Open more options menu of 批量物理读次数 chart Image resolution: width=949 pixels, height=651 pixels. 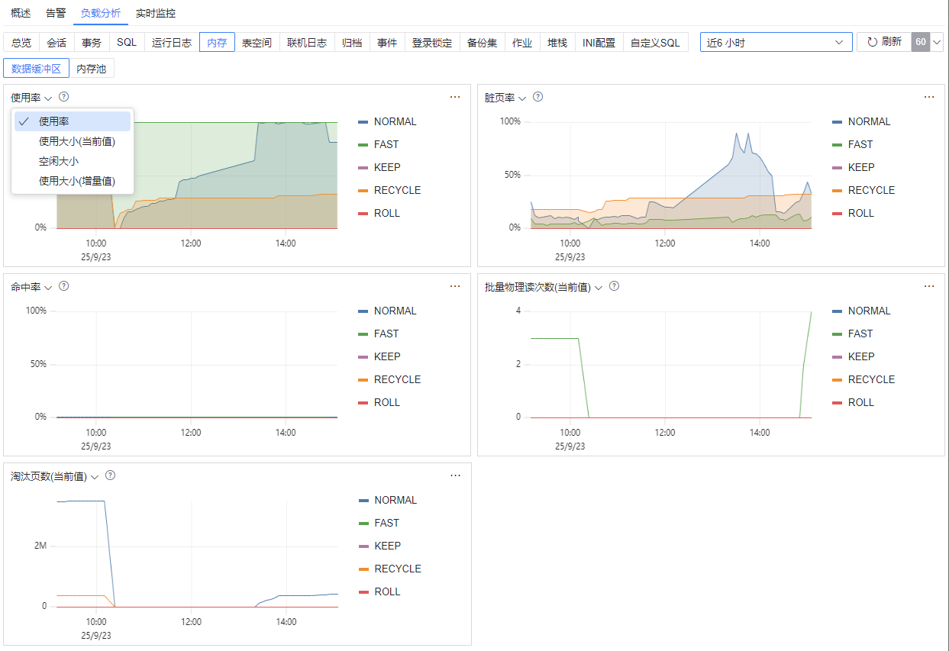[x=929, y=286]
